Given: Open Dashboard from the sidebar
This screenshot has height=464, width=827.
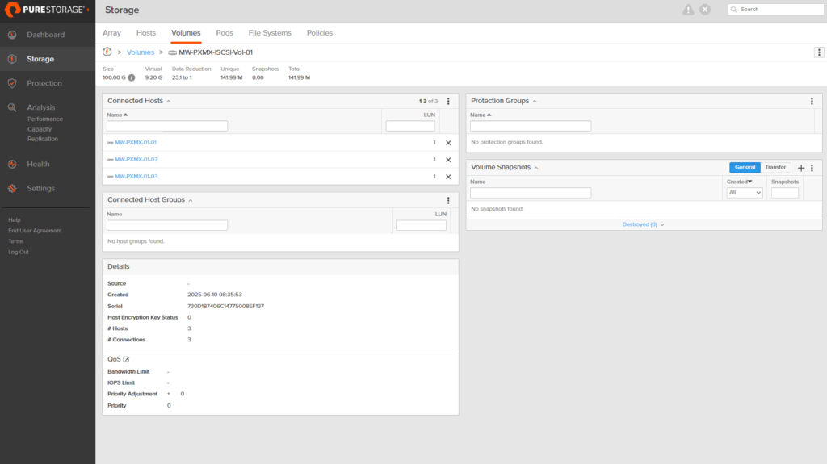Looking at the screenshot, I should click(46, 35).
